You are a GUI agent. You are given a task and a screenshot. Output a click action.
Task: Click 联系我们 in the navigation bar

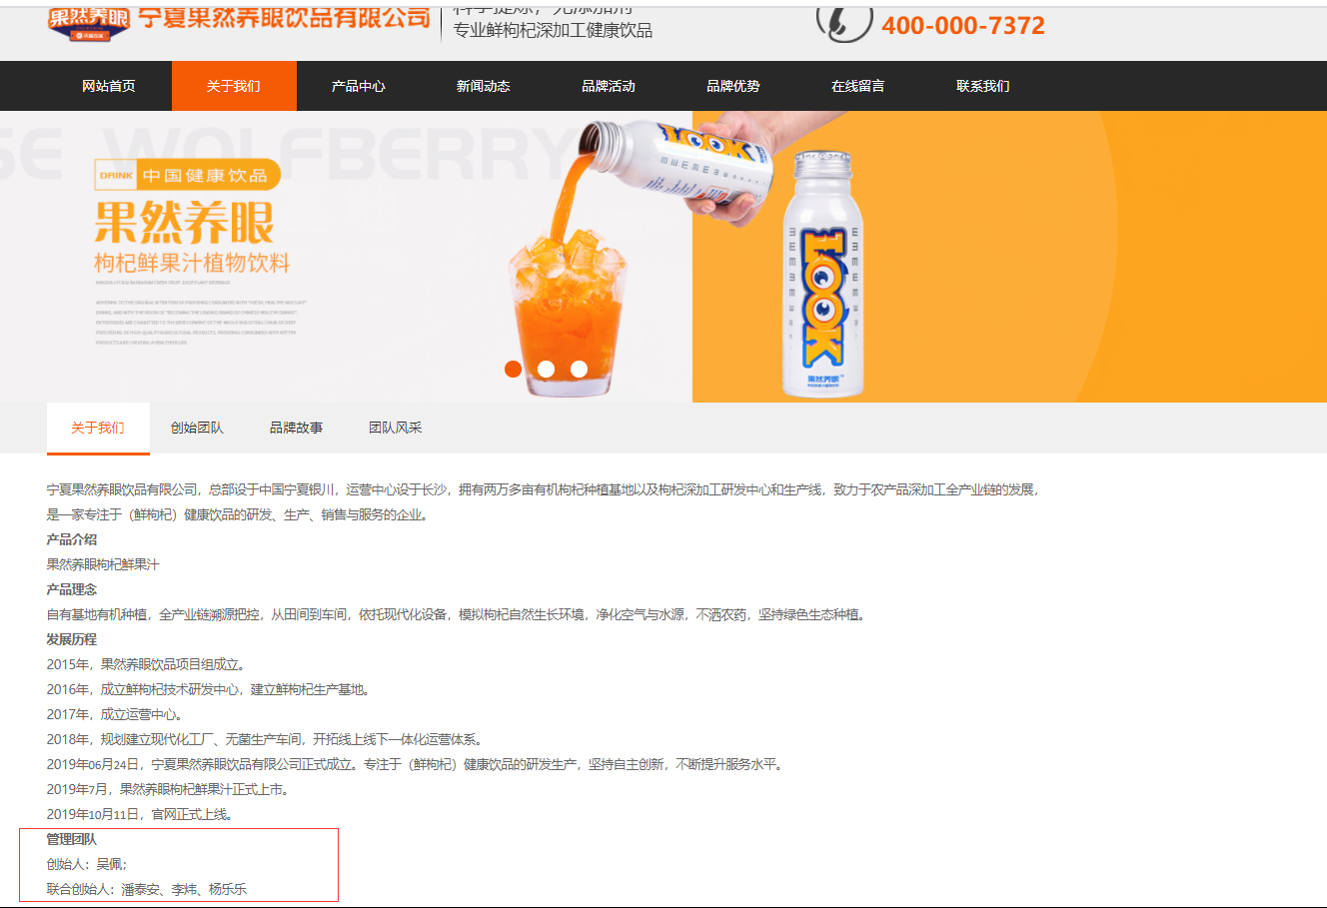(x=983, y=86)
